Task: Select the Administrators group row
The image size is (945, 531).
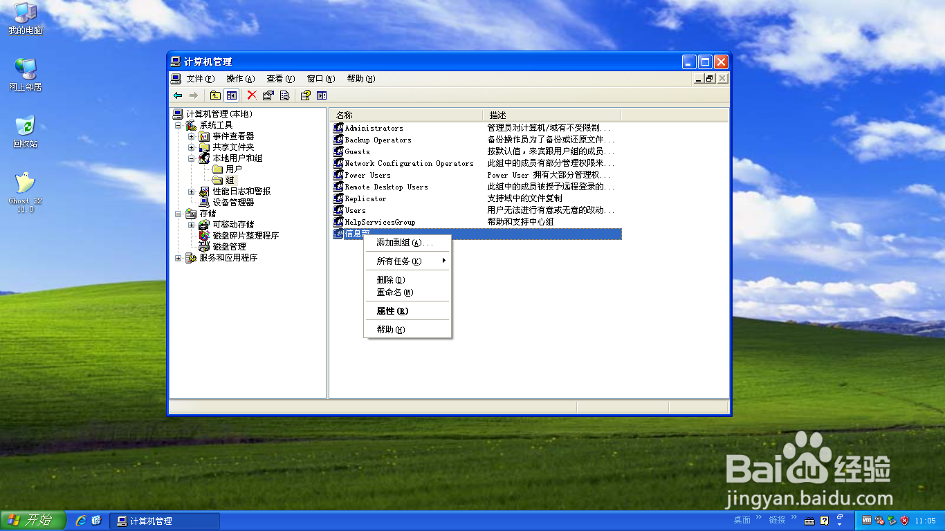Action: (477, 128)
